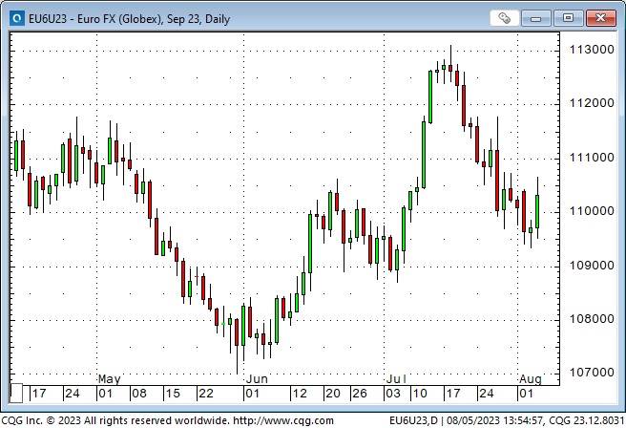Click the EU6U23,D timestamp status text
This screenshot has width=626, height=428.
tap(506, 420)
